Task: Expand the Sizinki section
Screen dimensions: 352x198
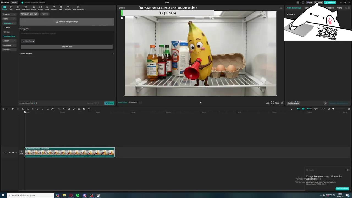Action: (9, 19)
